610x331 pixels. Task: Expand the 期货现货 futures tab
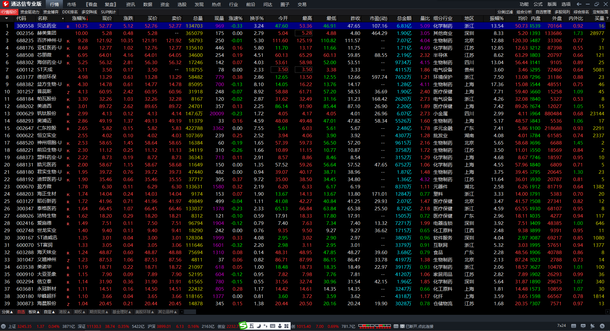tap(99, 312)
